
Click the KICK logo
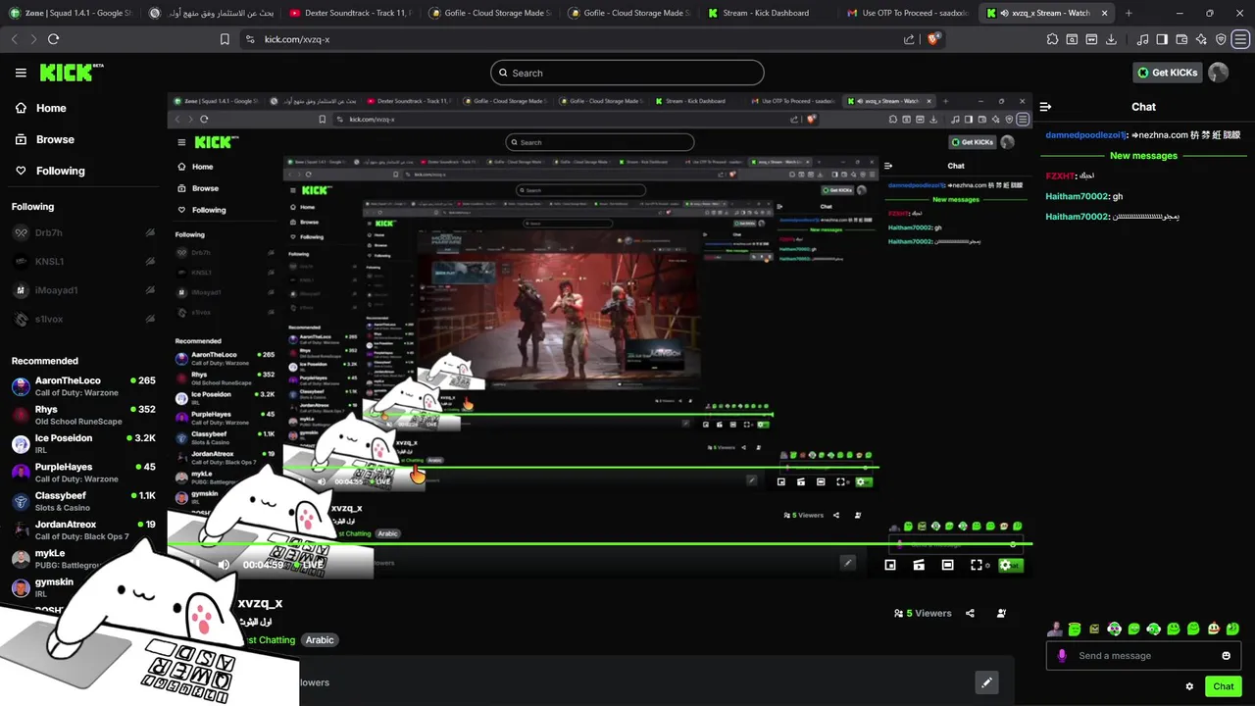point(71,73)
